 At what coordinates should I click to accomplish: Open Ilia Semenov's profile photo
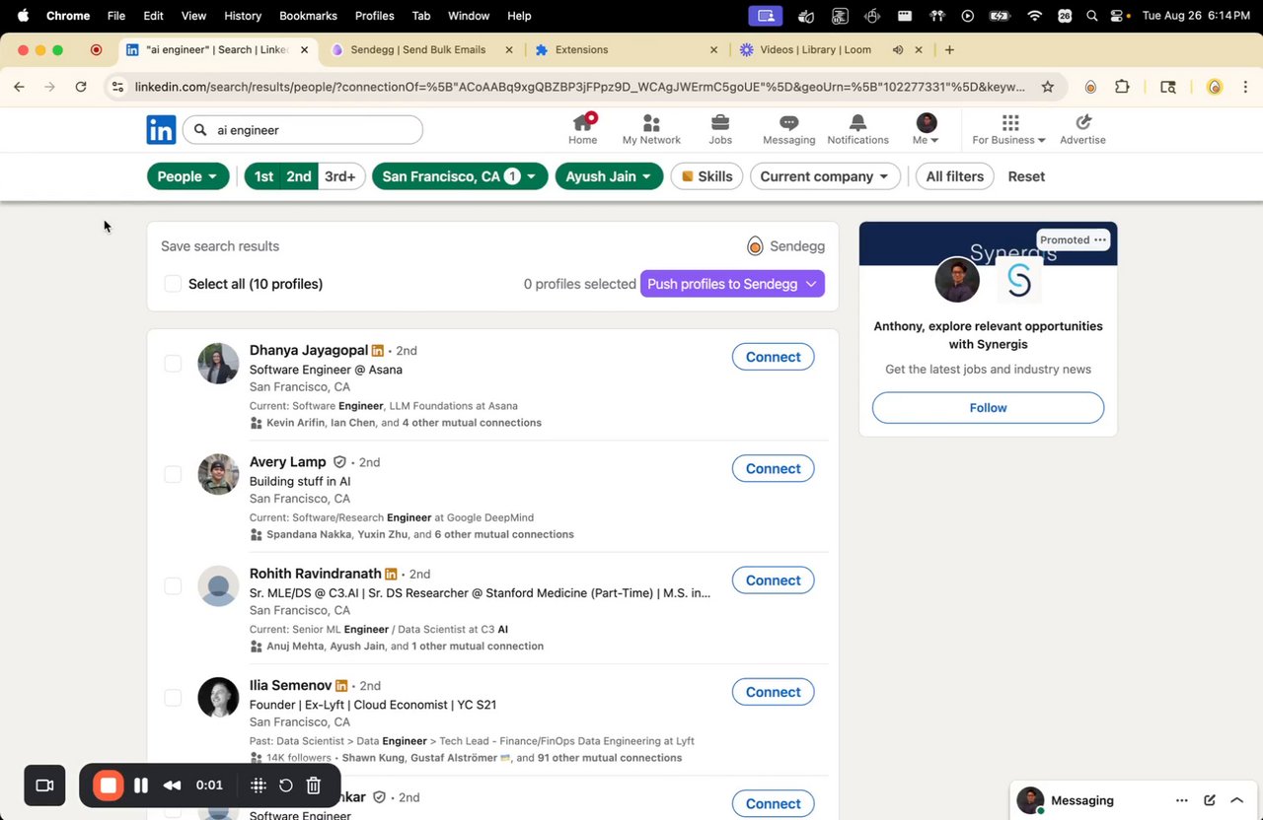click(218, 698)
